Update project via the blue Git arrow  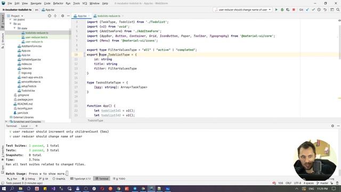[307, 10]
